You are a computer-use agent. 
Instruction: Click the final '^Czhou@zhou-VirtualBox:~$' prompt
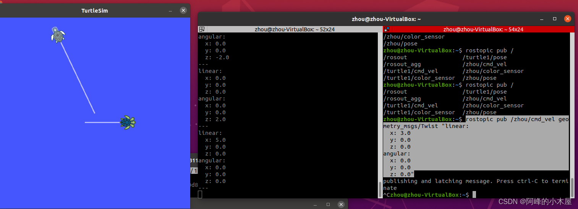(426, 195)
